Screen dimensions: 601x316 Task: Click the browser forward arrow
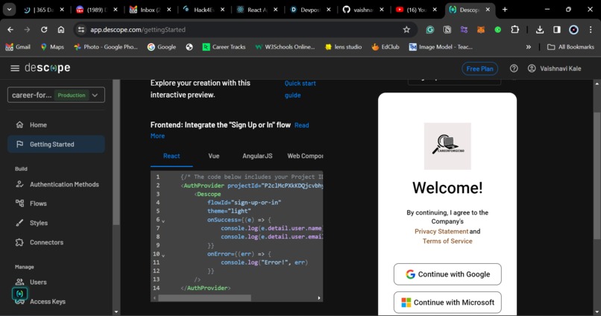(27, 30)
